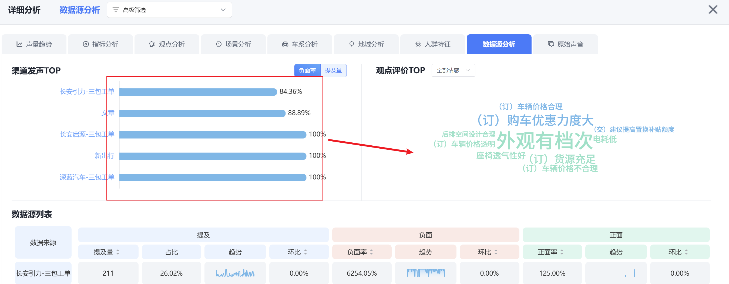Click the 地域分析 location icon
This screenshot has height=284, width=729.
351,44
